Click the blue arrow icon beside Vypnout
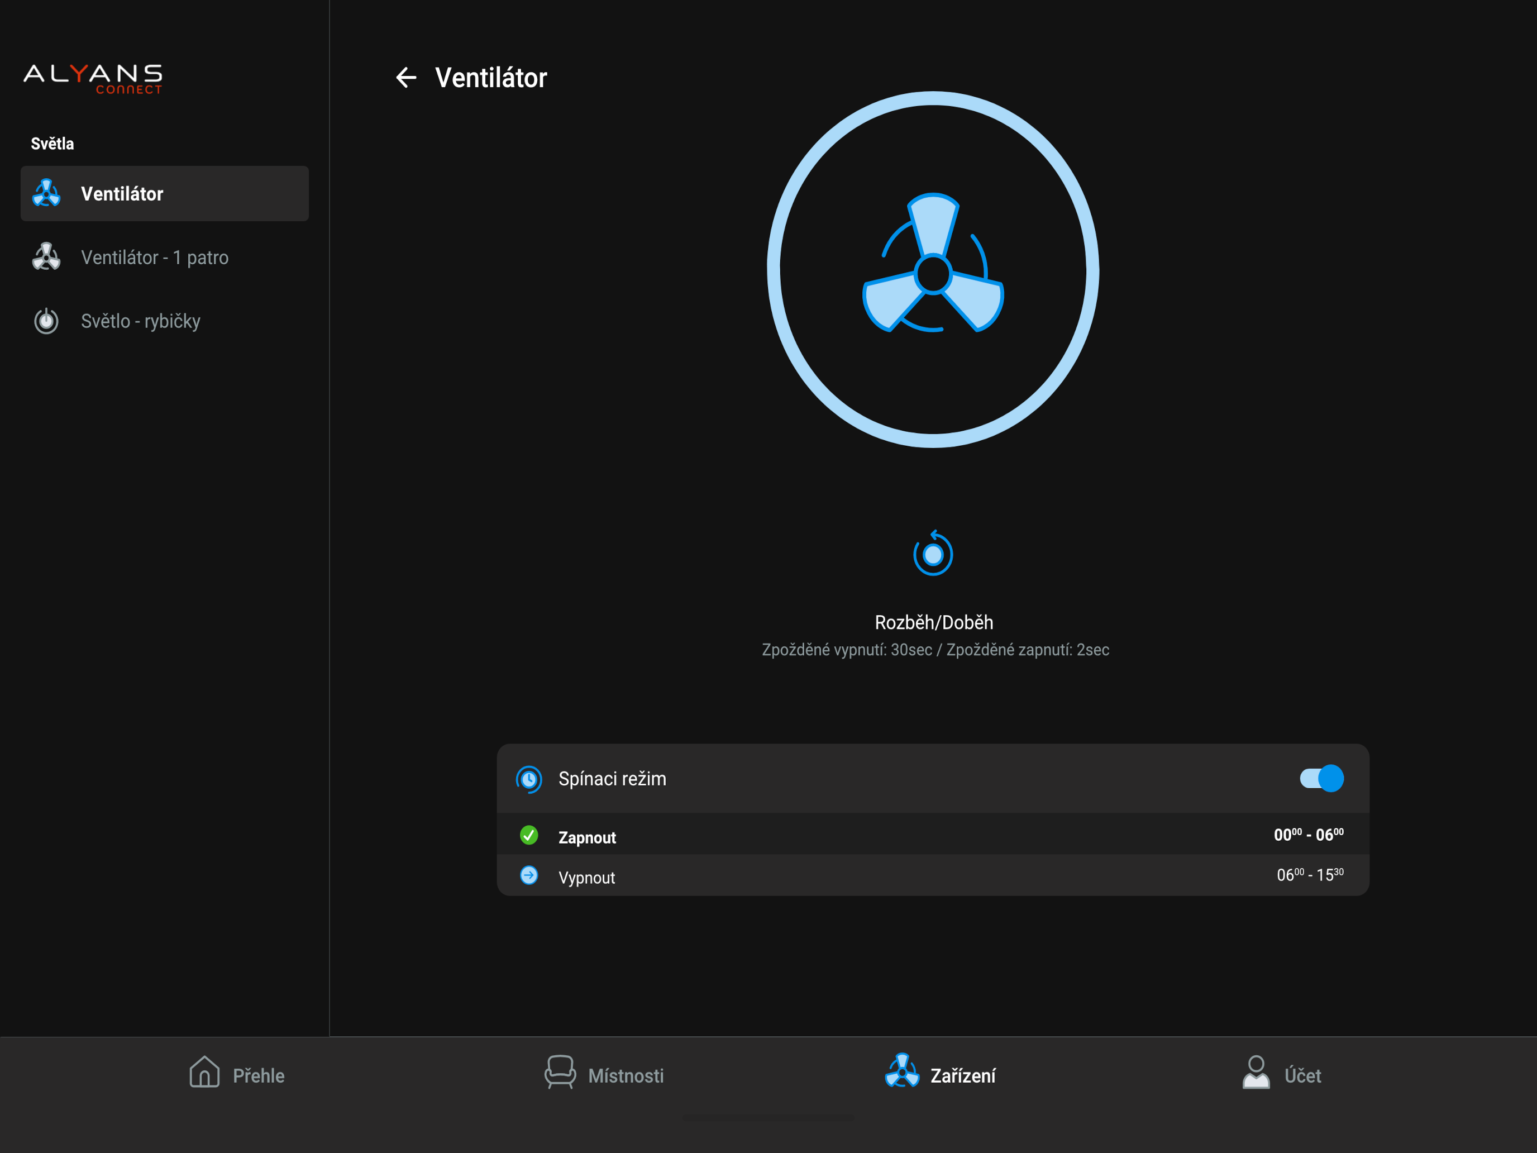Viewport: 1537px width, 1153px height. click(529, 875)
